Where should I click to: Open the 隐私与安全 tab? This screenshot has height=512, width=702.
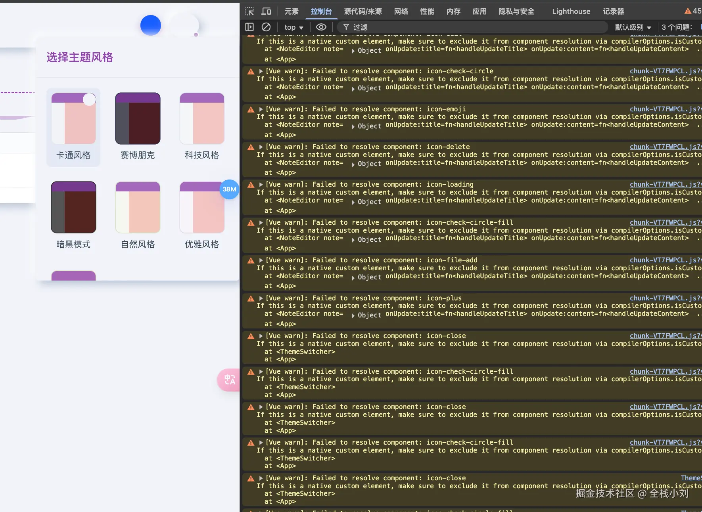click(516, 11)
